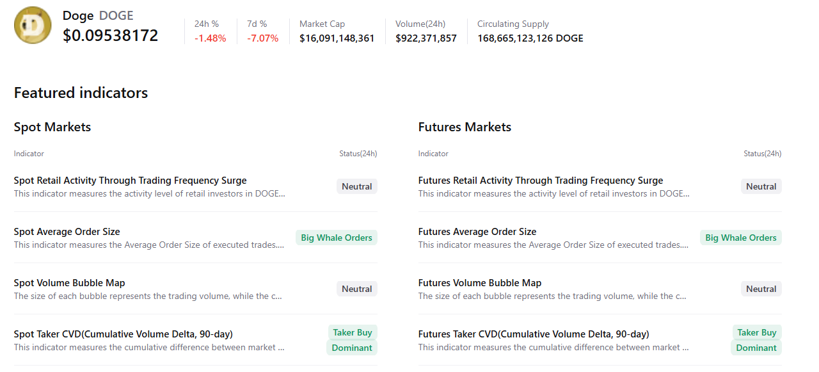
Task: Open Futures Retail Activity Through Trading Frequency Surge
Action: click(x=540, y=180)
